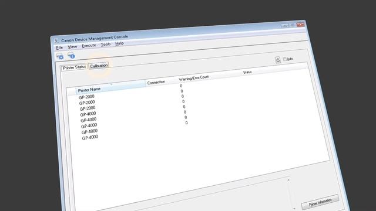The width and height of the screenshot is (376, 211).
Task: Click the lower pane scrollbar down arrow
Action: [x=294, y=209]
